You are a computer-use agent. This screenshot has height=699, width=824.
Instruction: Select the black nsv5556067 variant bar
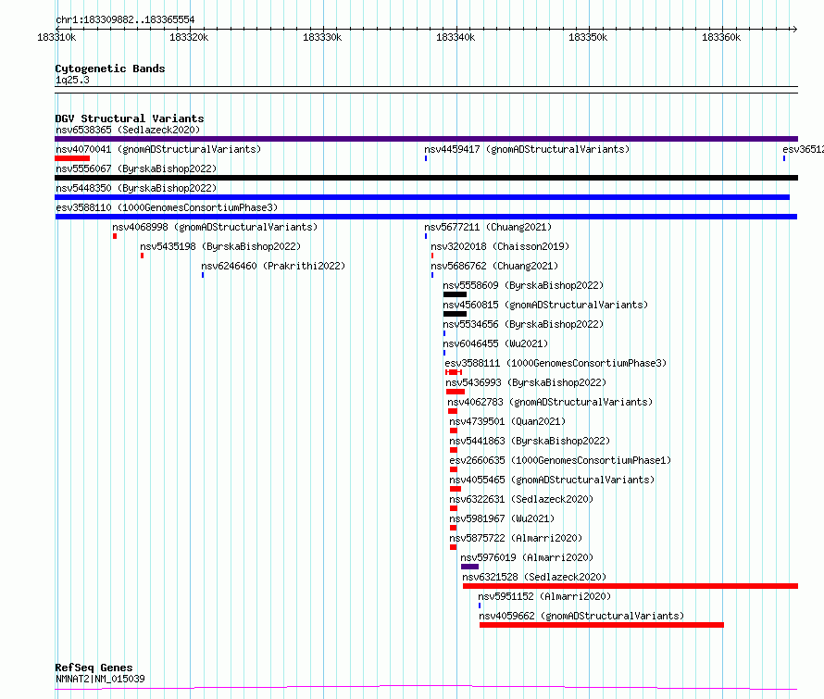426,178
